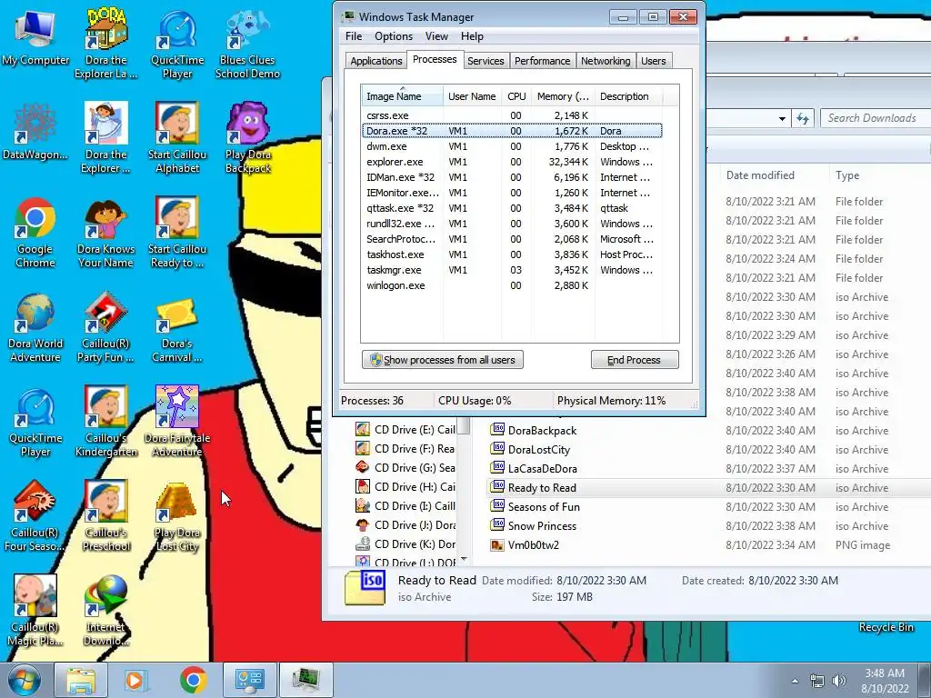Screen dimensions: 931x698
Task: Select the Play Dora Lost City icon
Action: pos(177,516)
